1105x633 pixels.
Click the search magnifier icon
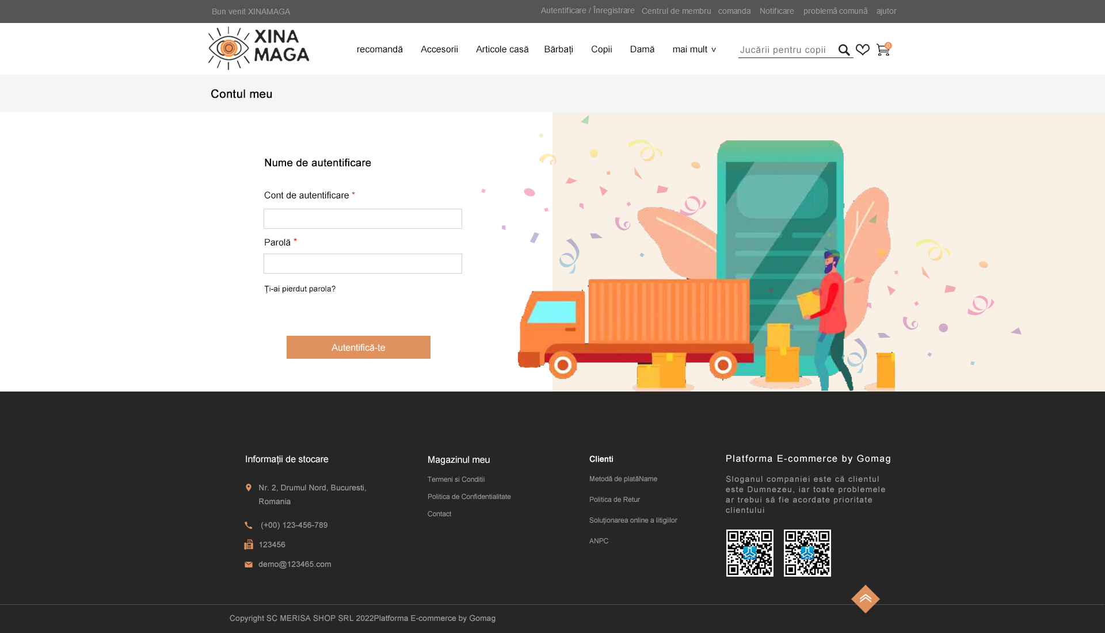[844, 50]
